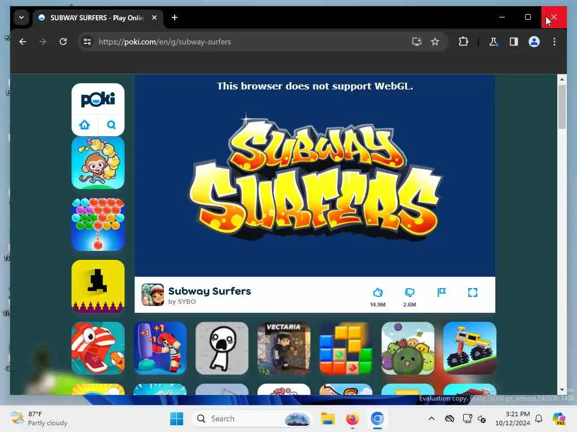Open the bubble shooter game thumbnail
The height and width of the screenshot is (432, 577).
tap(98, 224)
